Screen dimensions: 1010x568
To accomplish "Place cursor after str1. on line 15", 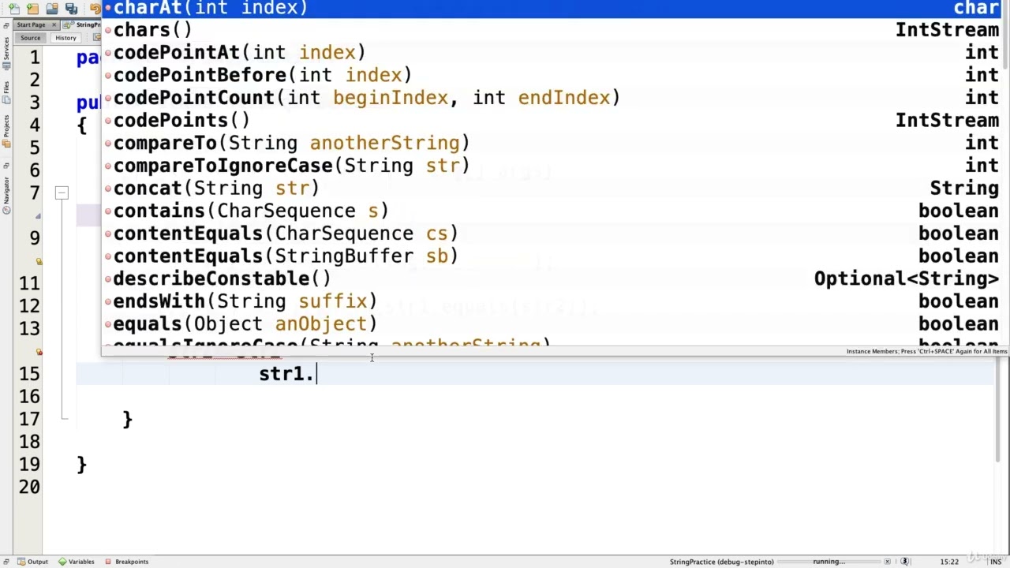I will [316, 374].
